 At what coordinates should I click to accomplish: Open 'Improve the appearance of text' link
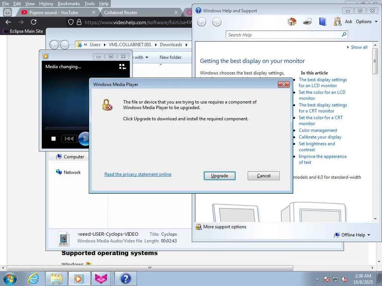(323, 159)
